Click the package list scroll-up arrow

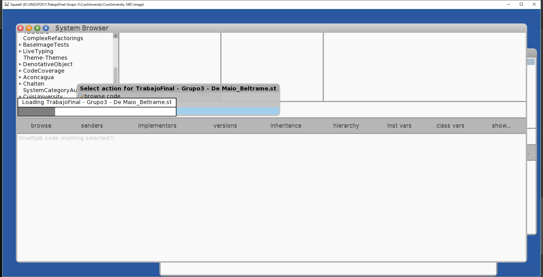click(115, 35)
